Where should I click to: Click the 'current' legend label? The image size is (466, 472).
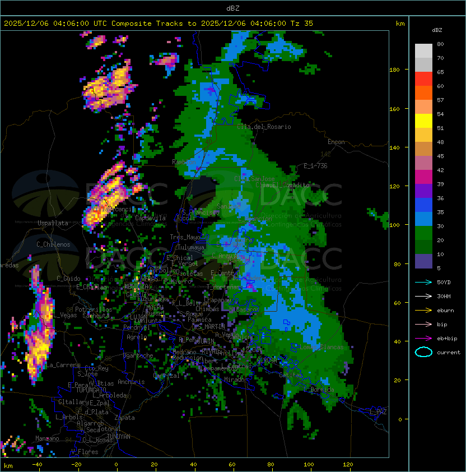click(x=449, y=352)
